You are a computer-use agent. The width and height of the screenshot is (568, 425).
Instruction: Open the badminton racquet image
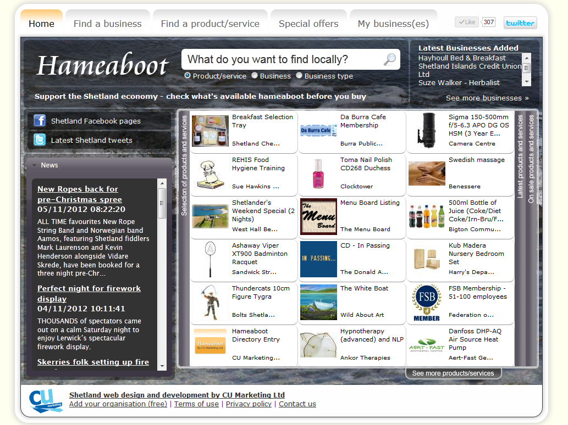pos(210,259)
